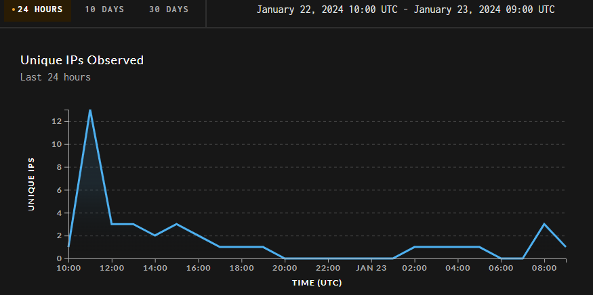Click the 20:00 x-axis tick label
This screenshot has width=593, height=295.
coord(285,268)
